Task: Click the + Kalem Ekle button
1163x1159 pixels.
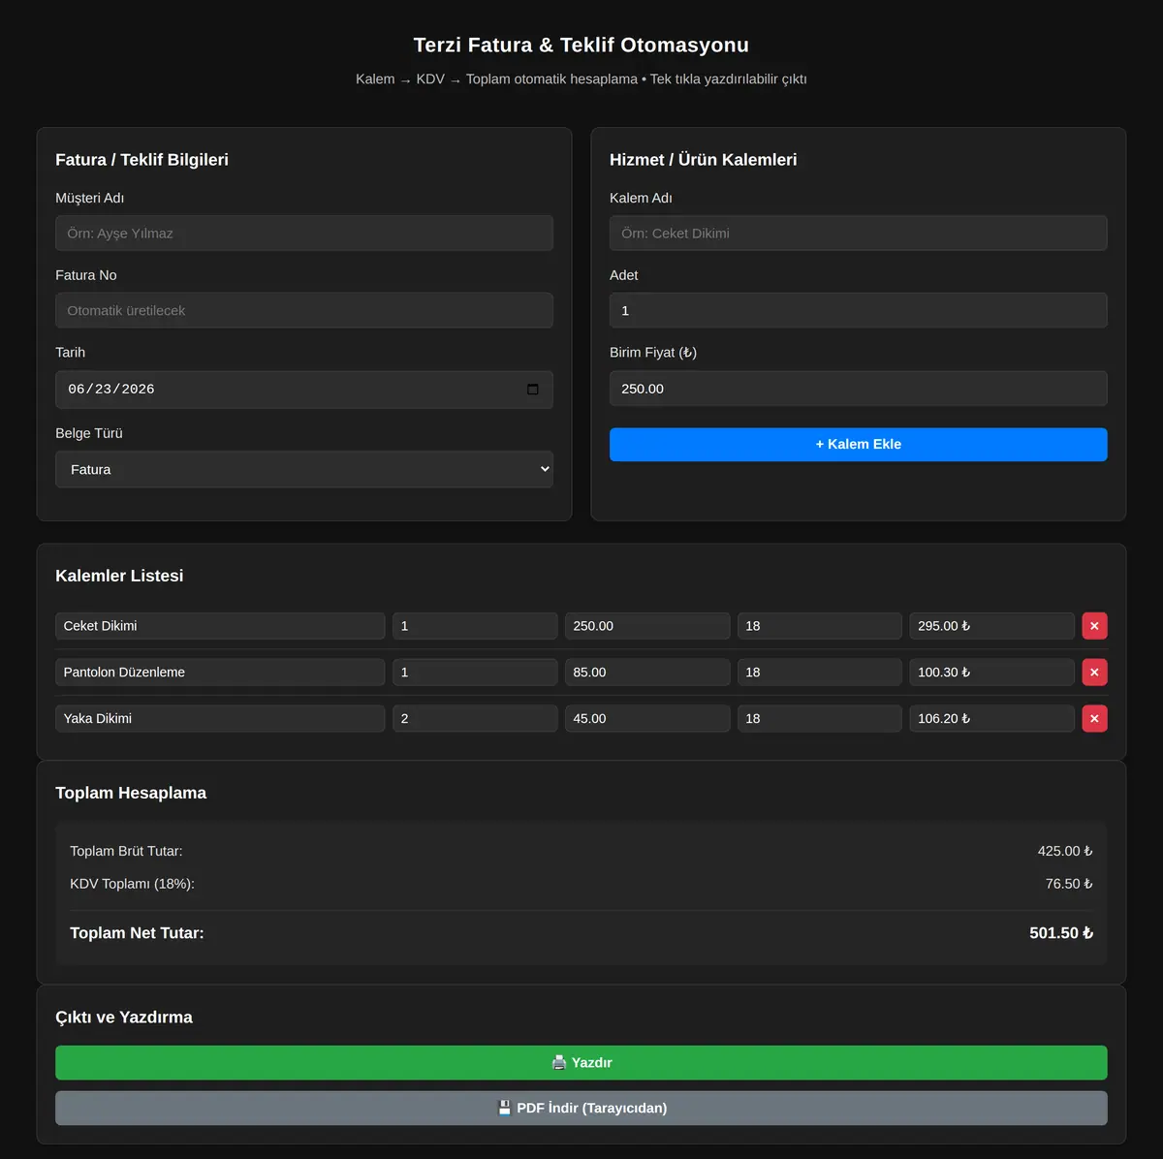Action: tap(858, 445)
